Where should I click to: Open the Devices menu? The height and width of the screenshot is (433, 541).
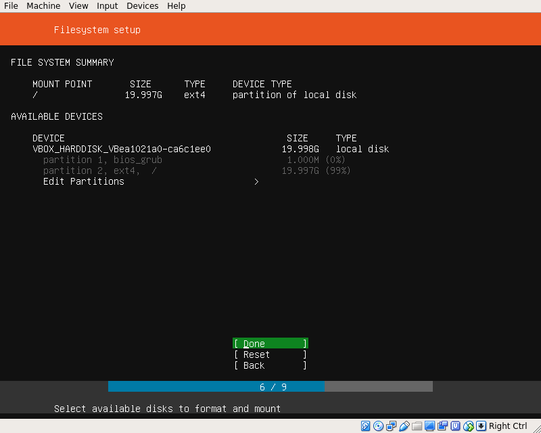[142, 6]
